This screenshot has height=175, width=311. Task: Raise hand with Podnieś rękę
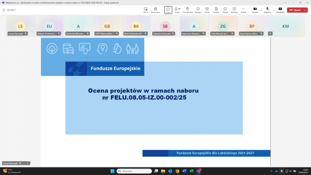point(188,10)
